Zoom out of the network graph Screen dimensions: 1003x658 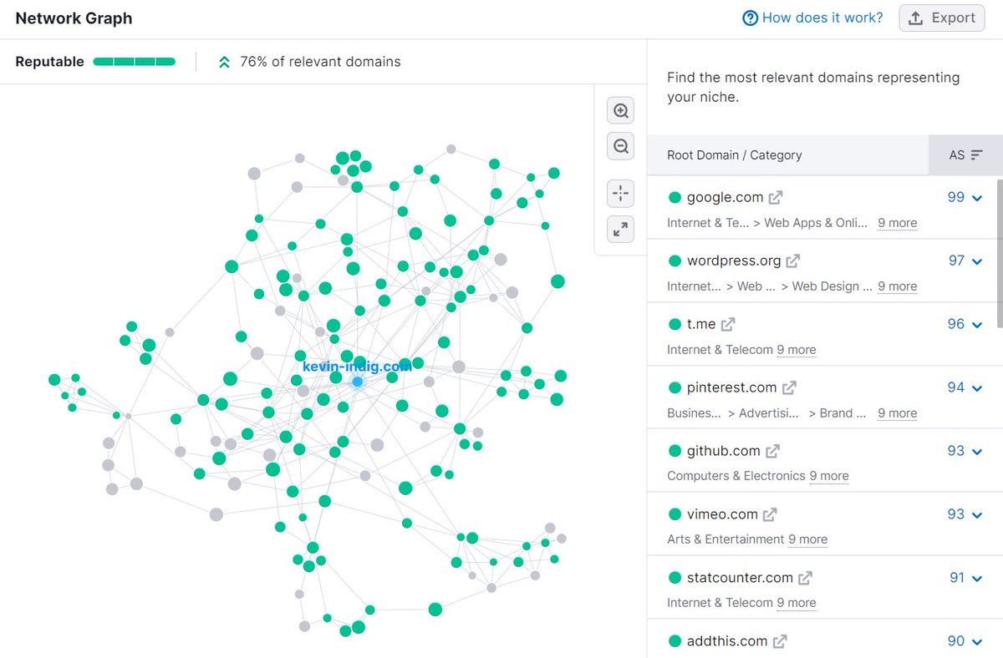point(620,145)
